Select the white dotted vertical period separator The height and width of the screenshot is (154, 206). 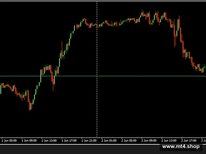point(97,69)
